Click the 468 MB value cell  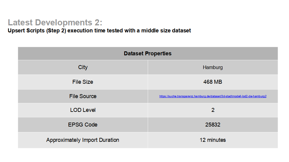click(213, 82)
